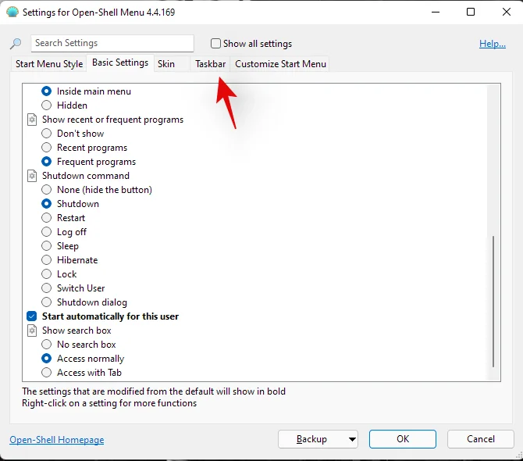Viewport: 523px width, 461px height.
Task: Choose Recent programs option
Action: click(x=46, y=148)
